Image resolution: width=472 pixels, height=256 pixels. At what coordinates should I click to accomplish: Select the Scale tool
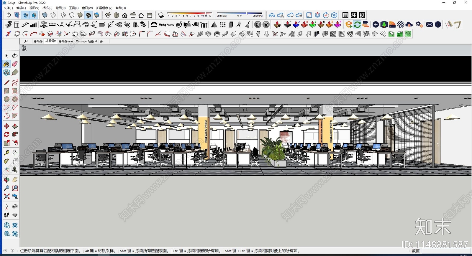tap(6, 143)
